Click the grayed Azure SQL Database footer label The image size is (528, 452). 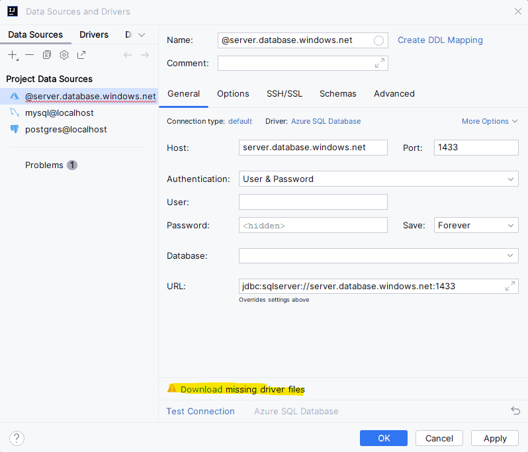(296, 411)
